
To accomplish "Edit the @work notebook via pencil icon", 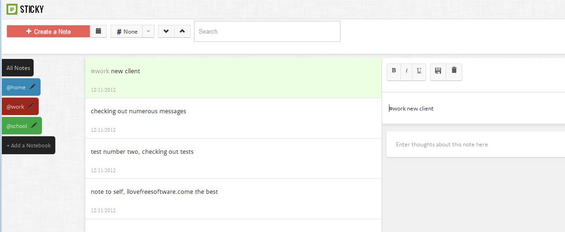I will (31, 106).
